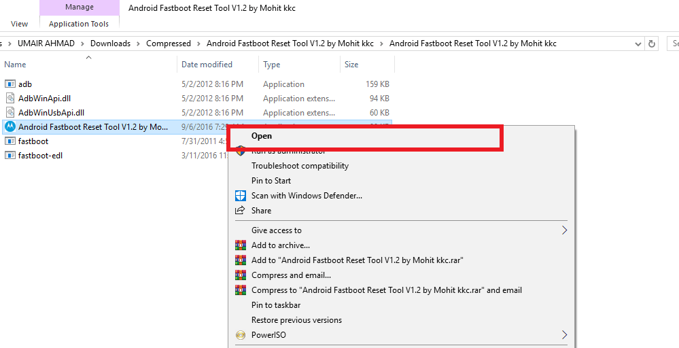
Task: Select Troubleshoot compatibility
Action: (300, 166)
